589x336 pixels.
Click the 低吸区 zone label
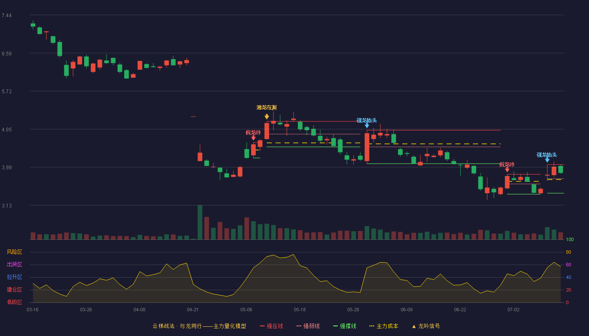pyautogui.click(x=14, y=302)
